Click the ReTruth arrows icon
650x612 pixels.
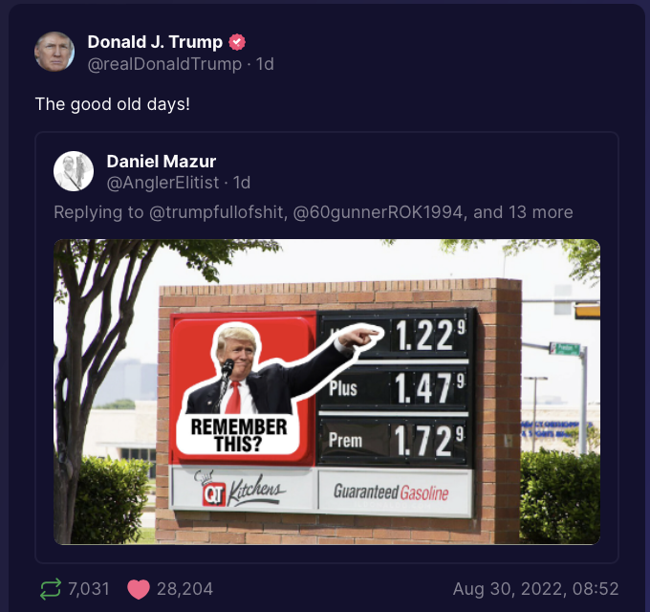51,589
